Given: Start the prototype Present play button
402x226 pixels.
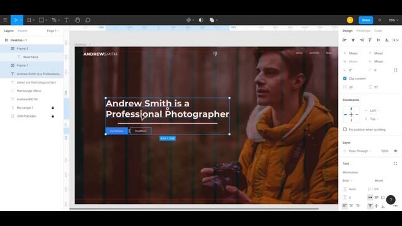Looking at the screenshot, I should [380, 20].
